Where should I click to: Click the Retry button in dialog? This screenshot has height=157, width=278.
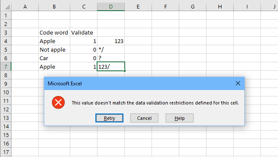coord(109,118)
